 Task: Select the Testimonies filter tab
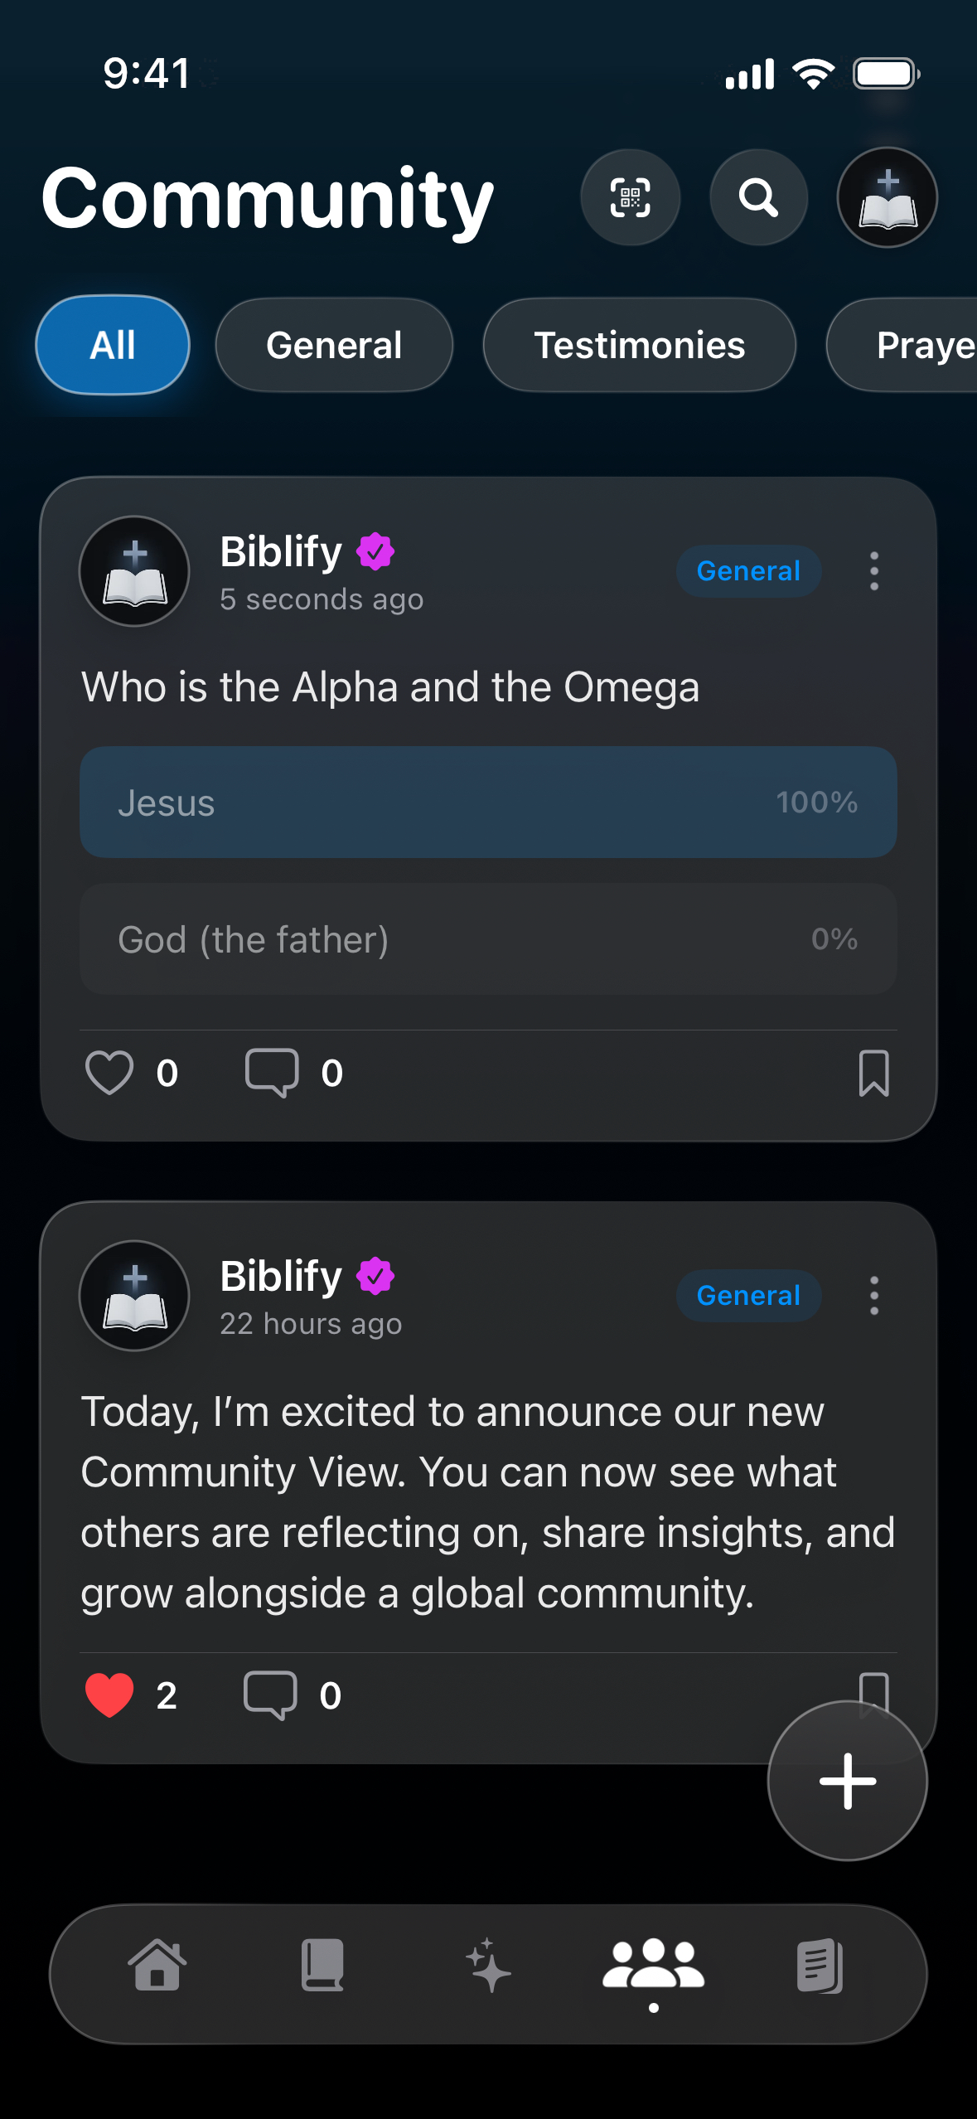(639, 345)
